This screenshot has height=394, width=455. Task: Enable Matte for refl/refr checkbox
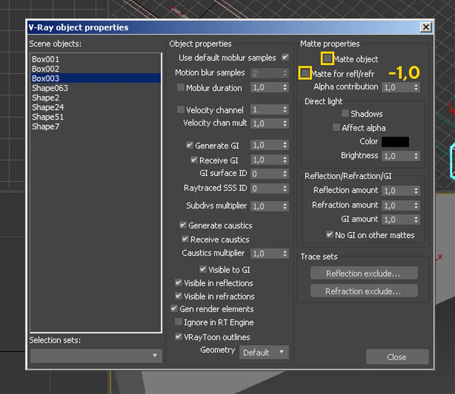305,73
